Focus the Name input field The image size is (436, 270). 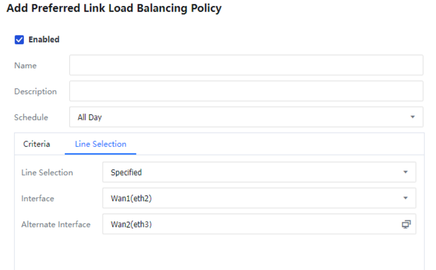pos(246,65)
